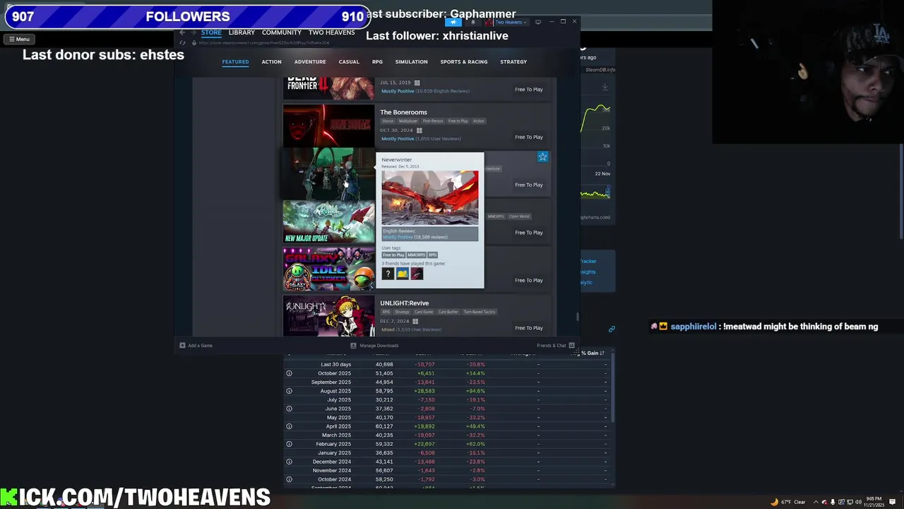Open Windows notification center icon
Viewport: 904px width, 509px height.
point(892,502)
